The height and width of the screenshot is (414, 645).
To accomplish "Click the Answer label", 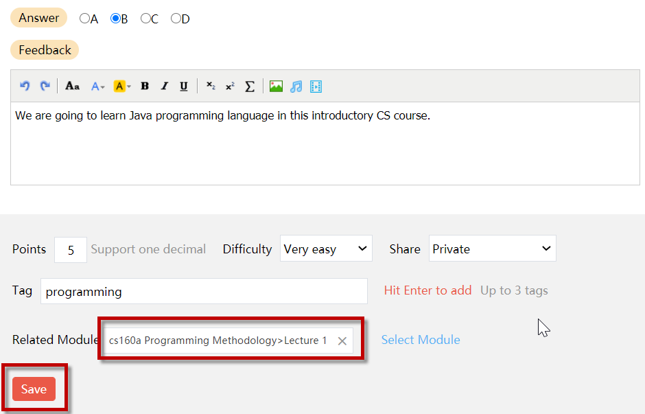I will pyautogui.click(x=38, y=18).
